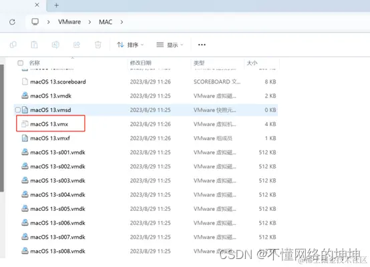The width and height of the screenshot is (370, 267).
Task: Sort by 修改日期 column header
Action: click(141, 63)
